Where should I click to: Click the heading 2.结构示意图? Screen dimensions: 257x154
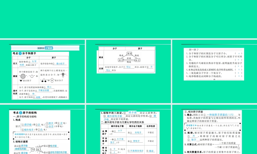click(x=20, y=142)
